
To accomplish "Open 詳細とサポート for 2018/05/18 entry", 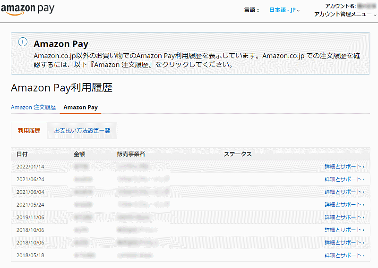I will [x=344, y=255].
